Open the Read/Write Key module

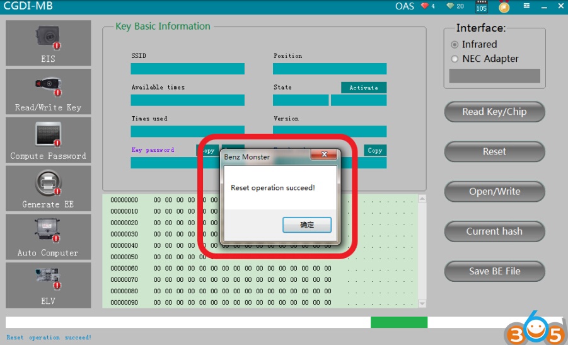click(x=48, y=91)
